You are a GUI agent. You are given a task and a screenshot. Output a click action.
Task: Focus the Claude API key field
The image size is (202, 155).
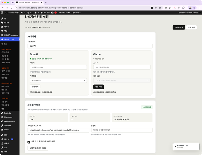(x=122, y=67)
